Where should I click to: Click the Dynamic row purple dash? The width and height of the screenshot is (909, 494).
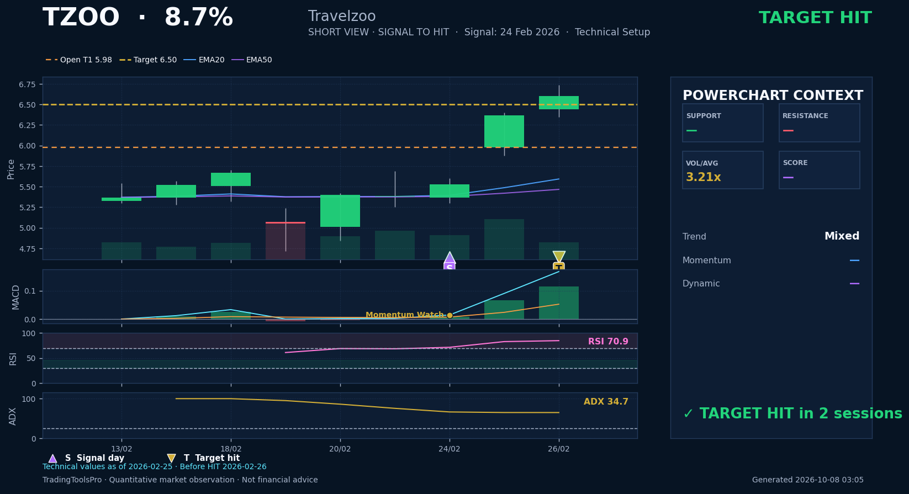[x=854, y=284]
